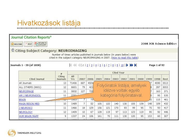Open the AM J NEURORADIOL journal link
The height and width of the screenshot is (140, 186).
pyautogui.click(x=30, y=96)
